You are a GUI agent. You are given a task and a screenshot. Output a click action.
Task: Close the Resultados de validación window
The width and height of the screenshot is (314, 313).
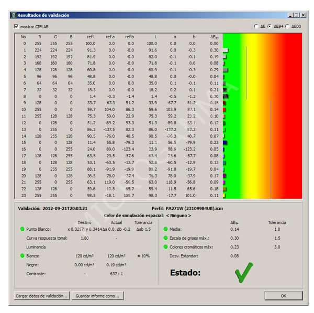(x=303, y=15)
